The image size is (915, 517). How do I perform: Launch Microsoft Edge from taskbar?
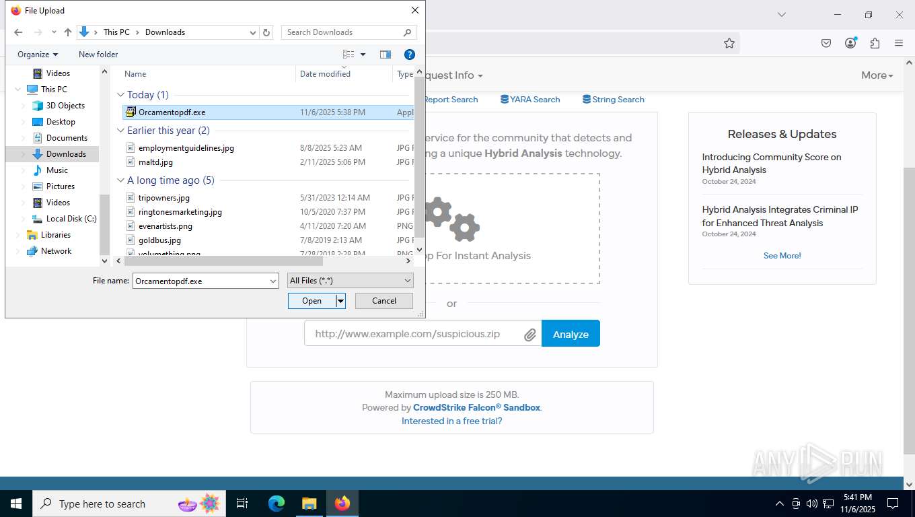pyautogui.click(x=277, y=504)
